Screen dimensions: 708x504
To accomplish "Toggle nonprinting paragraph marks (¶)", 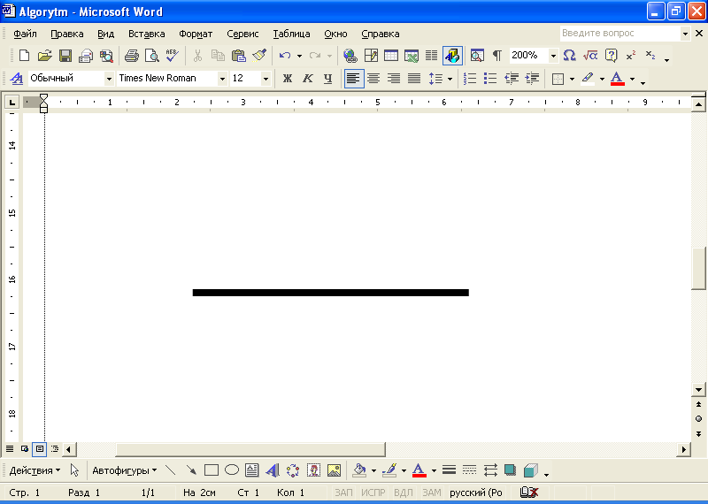I will [497, 56].
